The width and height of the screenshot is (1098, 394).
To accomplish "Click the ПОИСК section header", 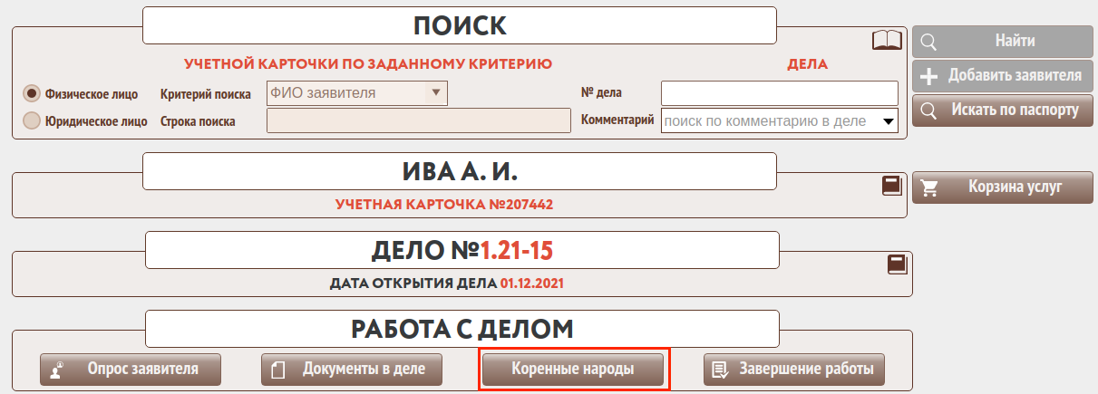I will point(460,25).
